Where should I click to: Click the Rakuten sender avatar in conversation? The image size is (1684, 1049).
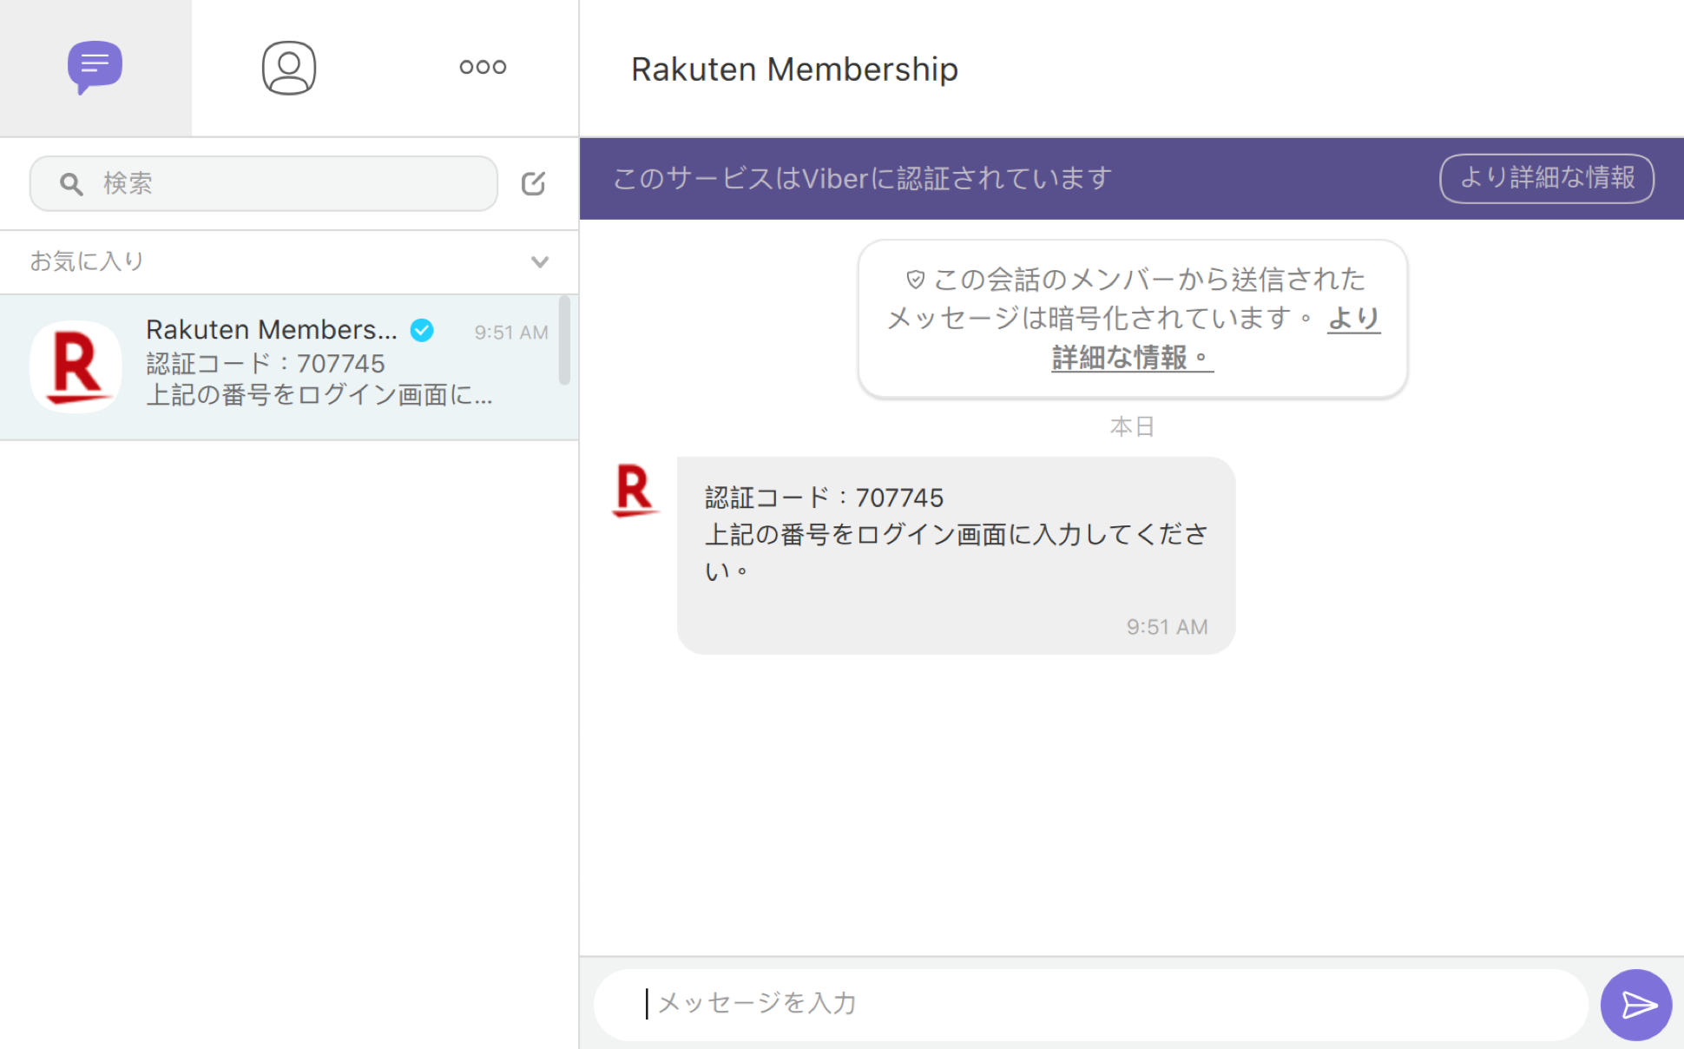tap(635, 490)
